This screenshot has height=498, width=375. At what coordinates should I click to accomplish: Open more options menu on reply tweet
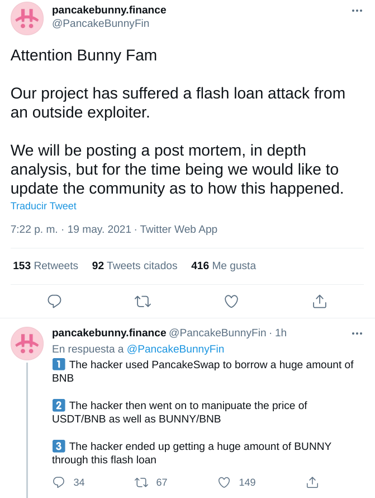pyautogui.click(x=357, y=333)
